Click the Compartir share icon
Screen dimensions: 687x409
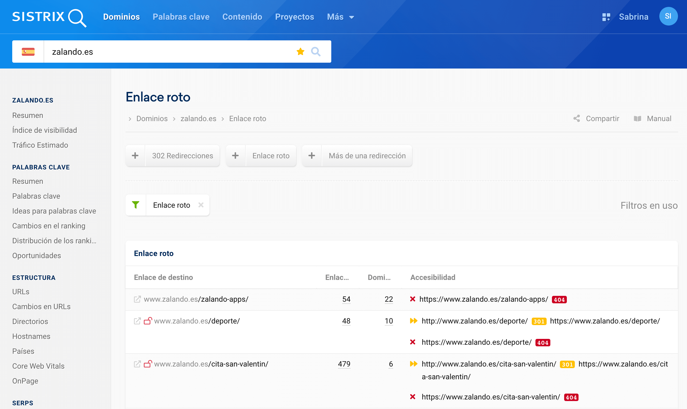577,118
